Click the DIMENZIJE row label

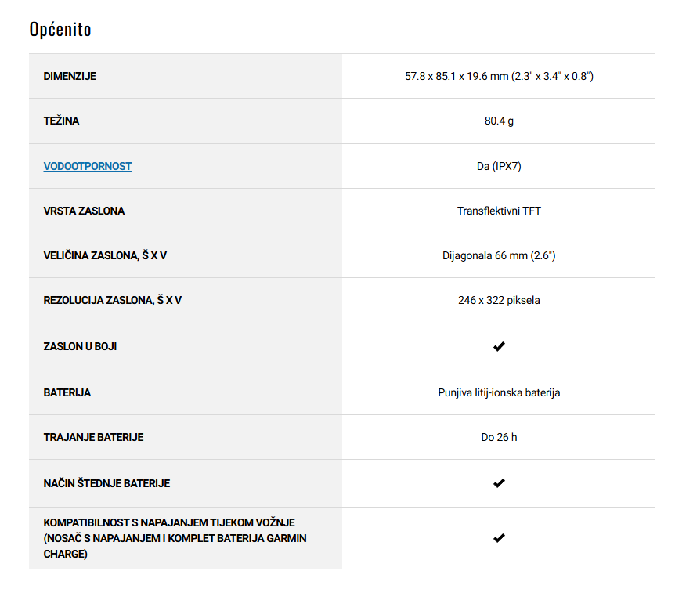coord(70,76)
